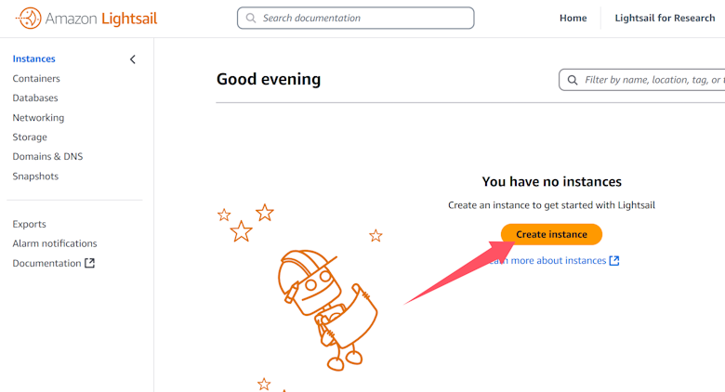Screen dimensions: 725x392
Task: Click the Amazon Lightsail logo
Action: tap(86, 18)
